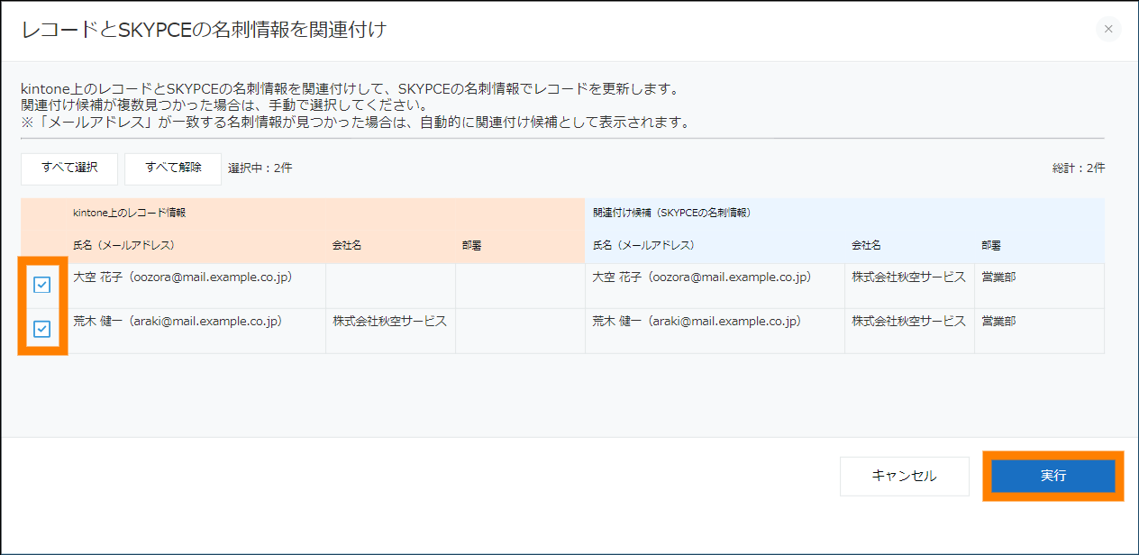The height and width of the screenshot is (555, 1139).
Task: Select 荒木 健一 in the kintone record column
Action: point(178,322)
